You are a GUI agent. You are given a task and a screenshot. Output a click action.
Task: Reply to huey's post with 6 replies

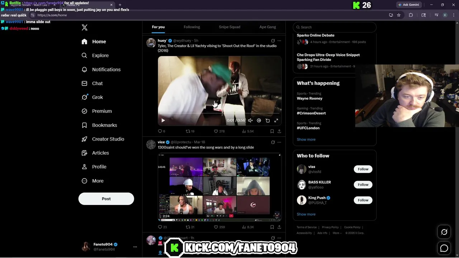pos(162,131)
